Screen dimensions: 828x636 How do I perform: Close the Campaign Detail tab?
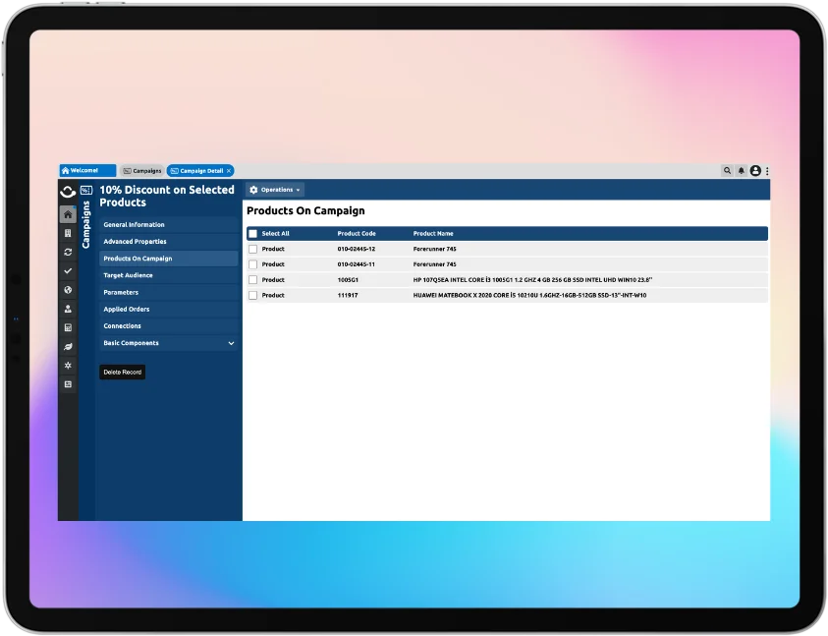(x=229, y=171)
